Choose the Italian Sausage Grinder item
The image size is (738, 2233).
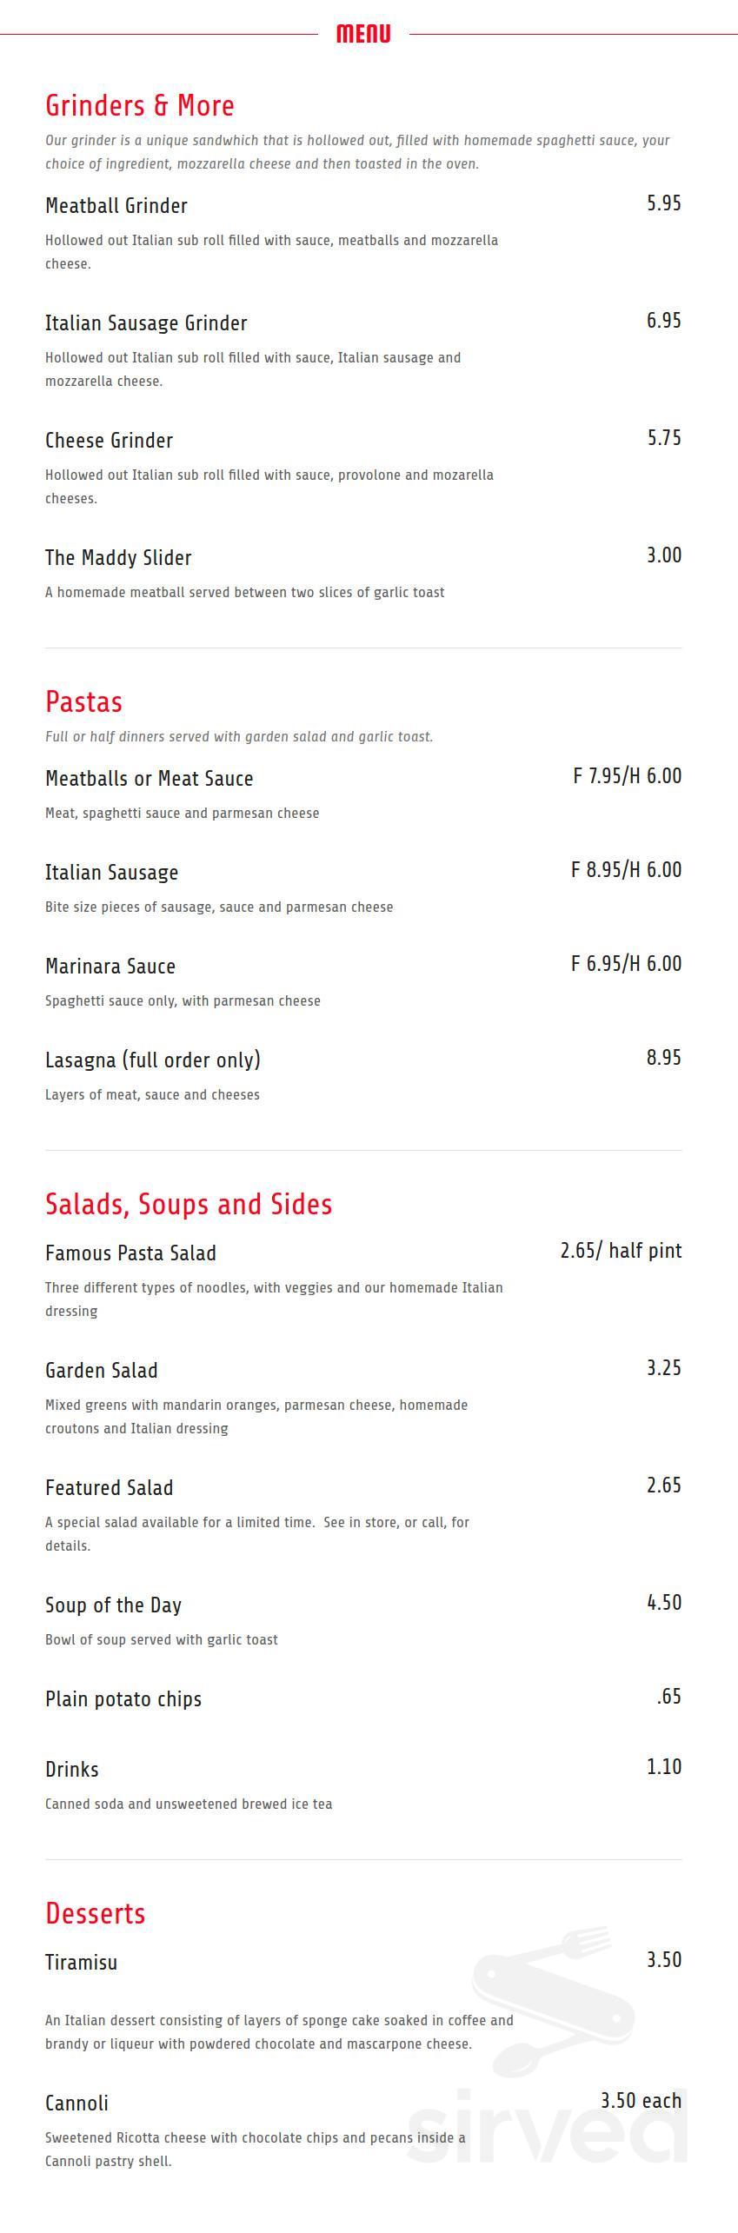coord(146,323)
